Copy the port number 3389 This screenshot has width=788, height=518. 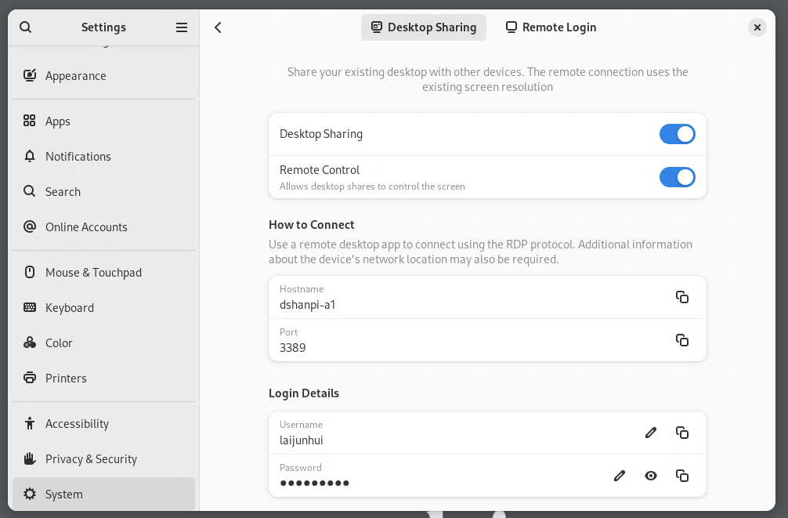pos(682,340)
